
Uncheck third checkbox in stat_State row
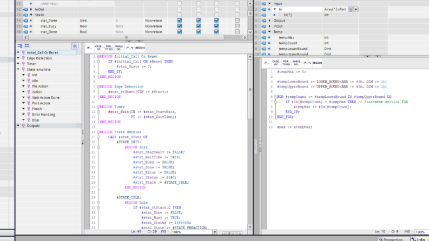coord(216,21)
